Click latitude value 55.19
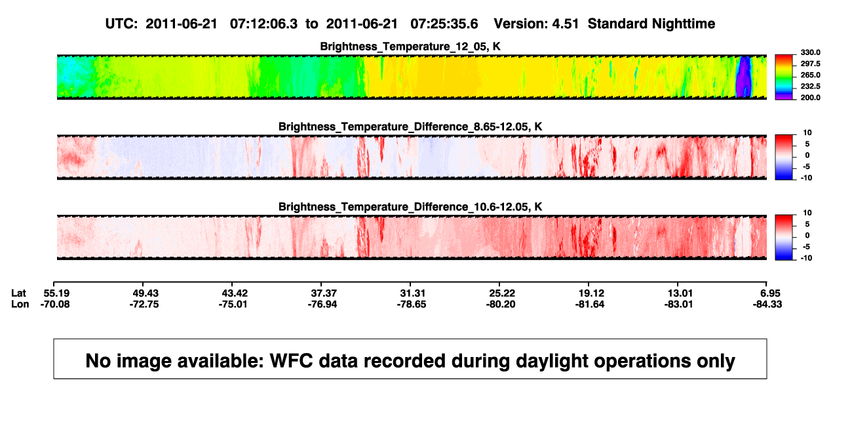This screenshot has height=437, width=852. [x=57, y=293]
